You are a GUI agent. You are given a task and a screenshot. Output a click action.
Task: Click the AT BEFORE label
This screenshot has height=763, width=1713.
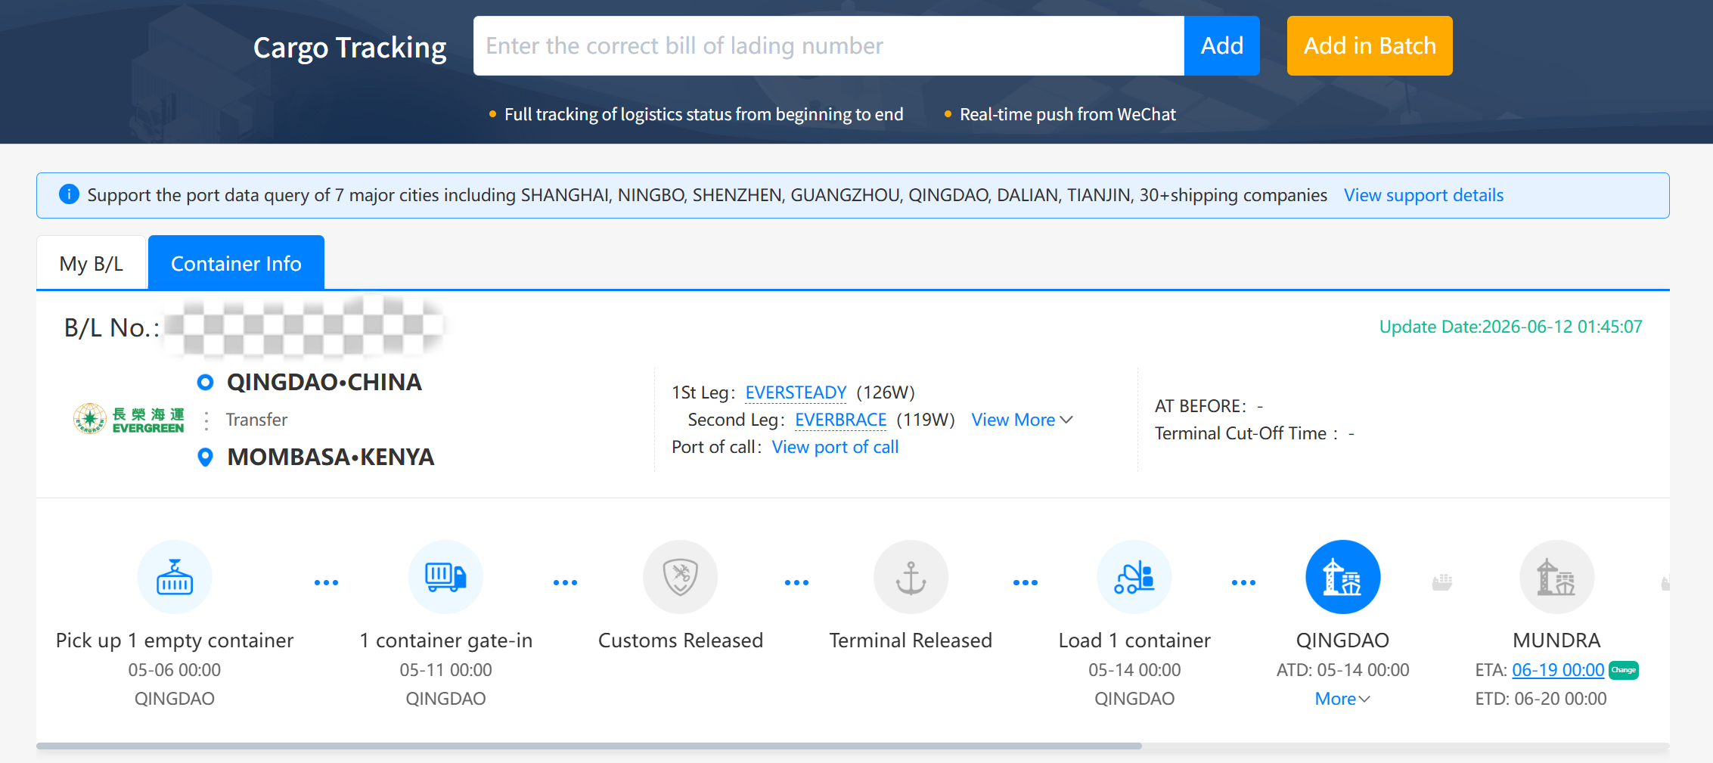[x=1199, y=406]
